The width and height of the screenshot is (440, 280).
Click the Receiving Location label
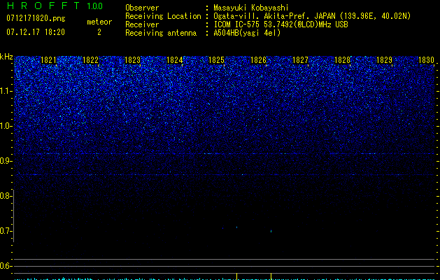(x=163, y=16)
